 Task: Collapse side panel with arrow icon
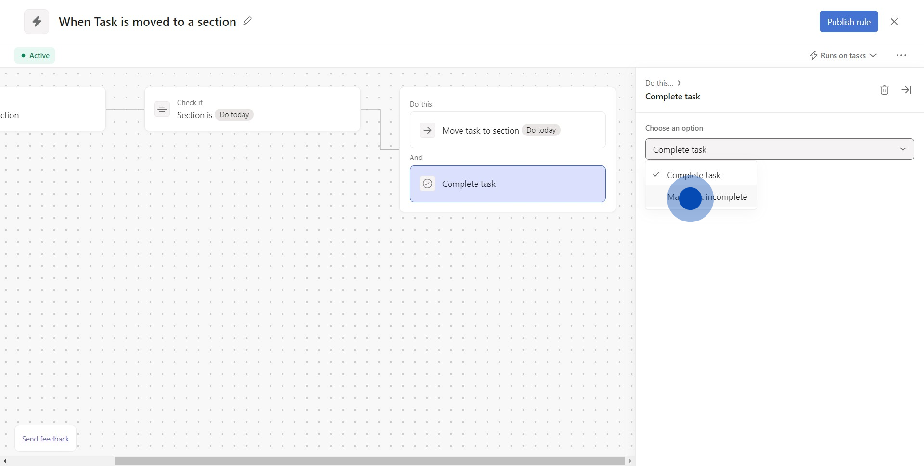coord(906,90)
